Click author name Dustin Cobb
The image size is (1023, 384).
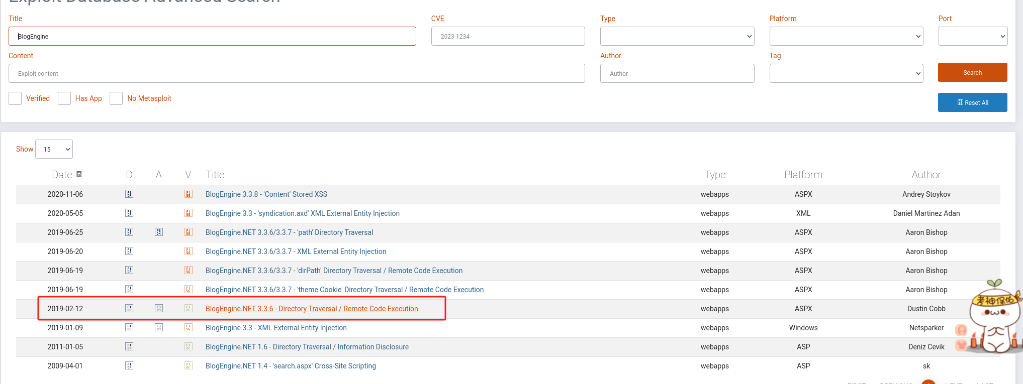(926, 309)
